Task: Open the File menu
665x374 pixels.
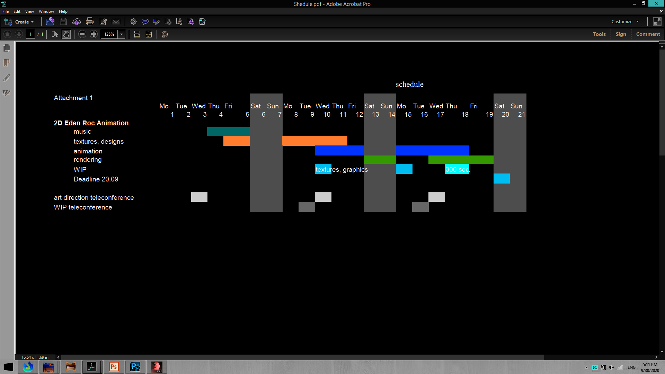Action: click(6, 11)
